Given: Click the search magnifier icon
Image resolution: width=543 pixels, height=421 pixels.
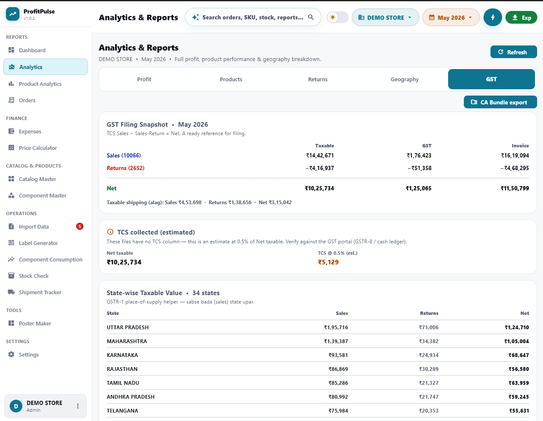Looking at the screenshot, I should tap(311, 17).
